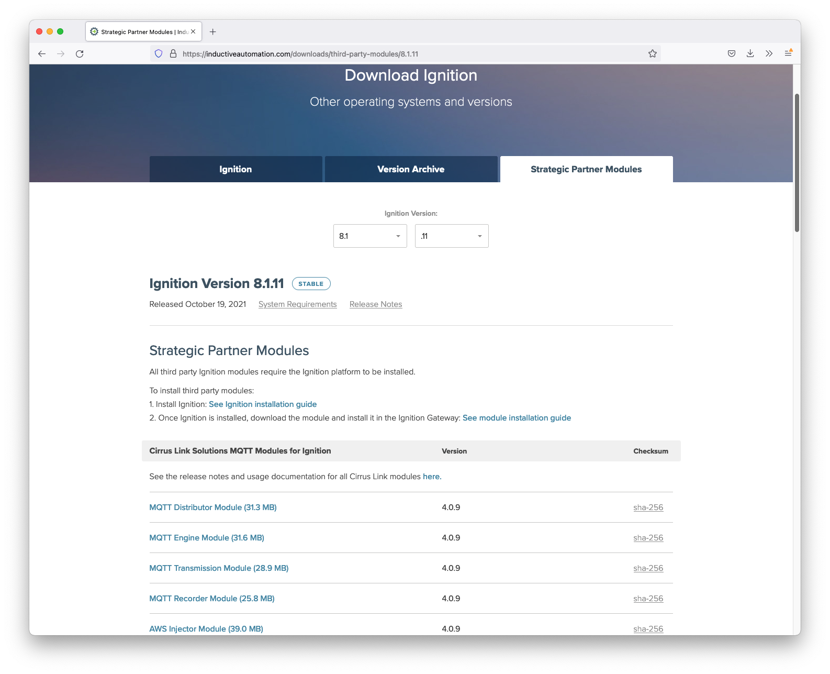
Task: Show more tools overflow chevron
Action: coord(769,53)
